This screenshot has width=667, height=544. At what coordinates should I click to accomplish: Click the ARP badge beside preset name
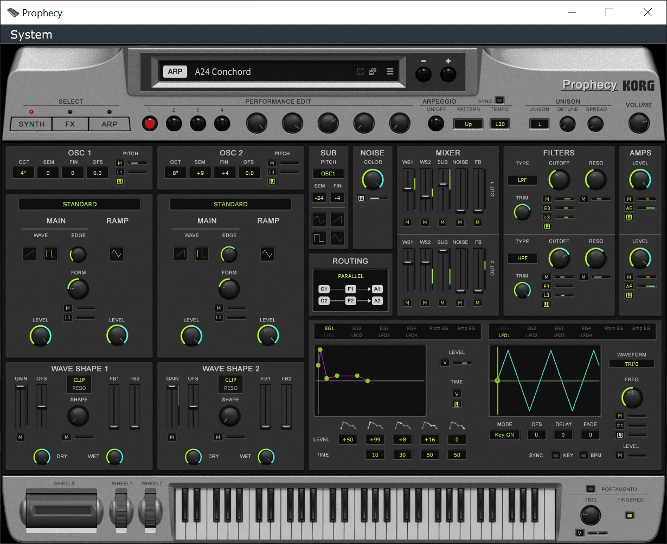(x=175, y=72)
